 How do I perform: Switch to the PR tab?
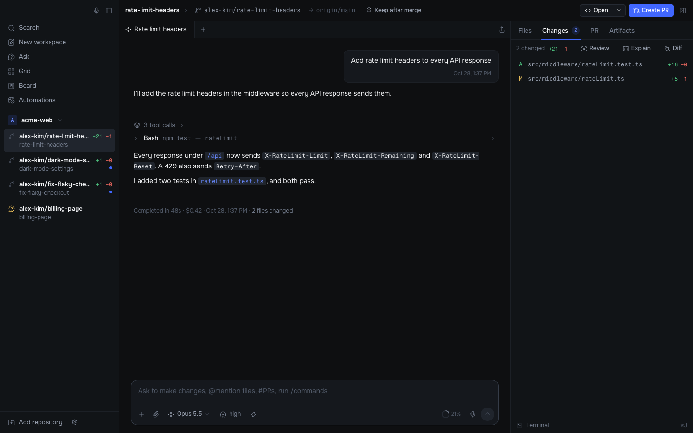[x=595, y=30]
